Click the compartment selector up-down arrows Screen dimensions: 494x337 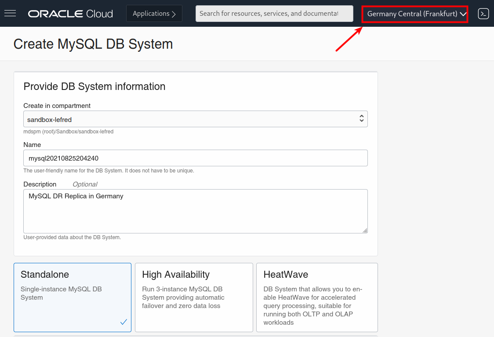(x=361, y=118)
